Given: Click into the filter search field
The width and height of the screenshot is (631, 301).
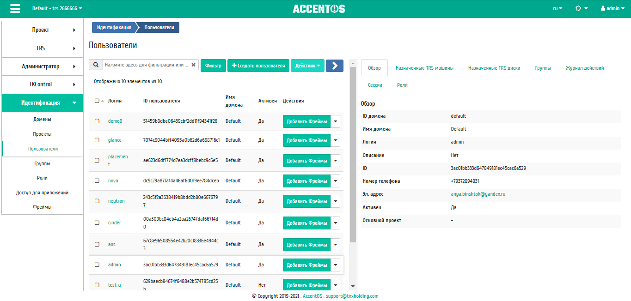Looking at the screenshot, I should coord(146,65).
